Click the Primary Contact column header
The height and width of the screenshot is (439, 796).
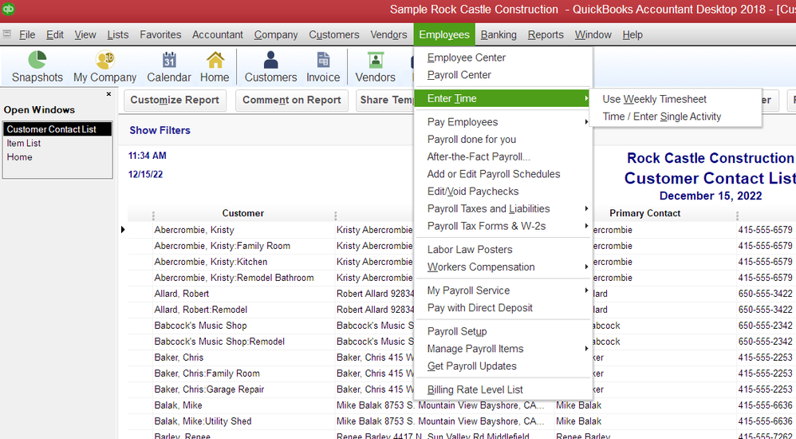pos(644,213)
